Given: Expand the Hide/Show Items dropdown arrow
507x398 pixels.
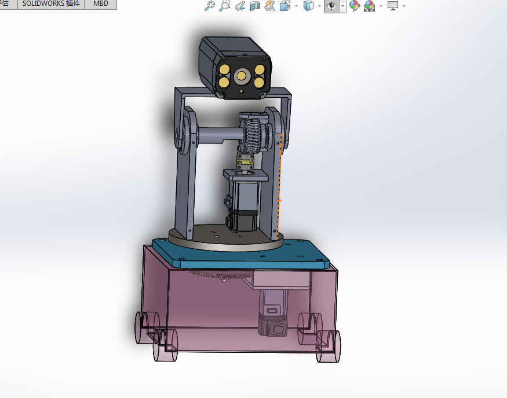Looking at the screenshot, I should click(343, 6).
